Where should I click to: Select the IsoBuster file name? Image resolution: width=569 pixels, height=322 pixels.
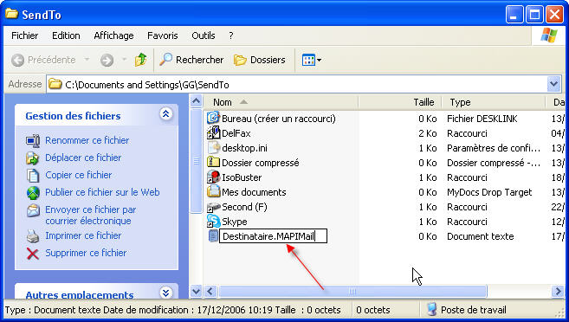pos(242,177)
